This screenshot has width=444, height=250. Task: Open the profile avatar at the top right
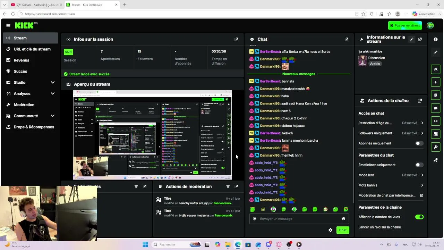pos(430,25)
